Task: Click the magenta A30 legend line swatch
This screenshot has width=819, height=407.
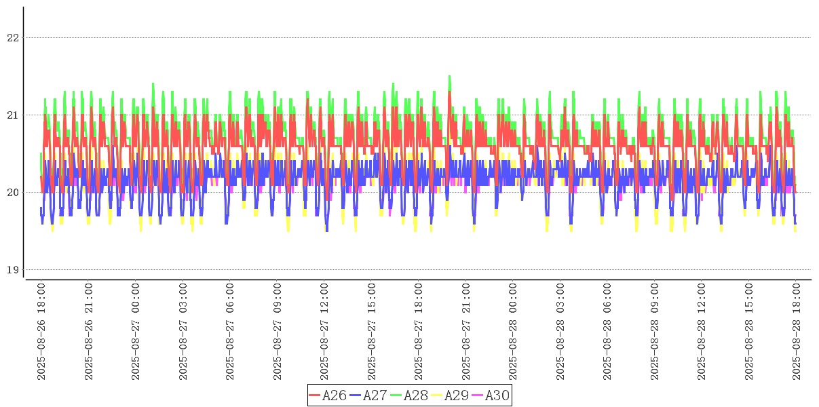Action: coord(478,395)
